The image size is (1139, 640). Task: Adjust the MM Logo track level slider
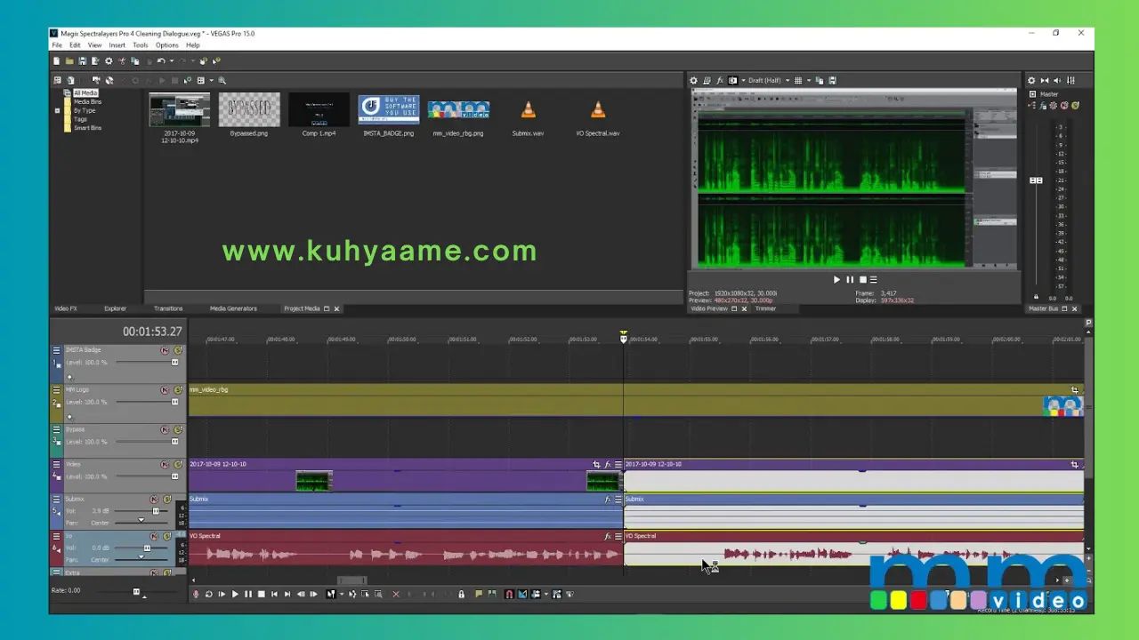tap(174, 402)
